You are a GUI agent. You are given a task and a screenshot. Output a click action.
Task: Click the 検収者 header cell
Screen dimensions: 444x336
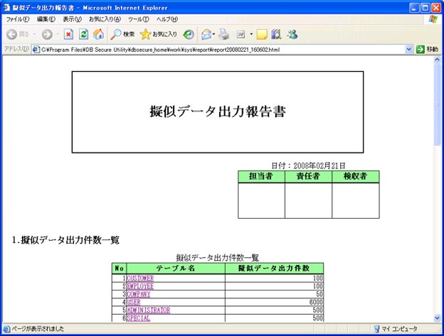click(x=356, y=176)
